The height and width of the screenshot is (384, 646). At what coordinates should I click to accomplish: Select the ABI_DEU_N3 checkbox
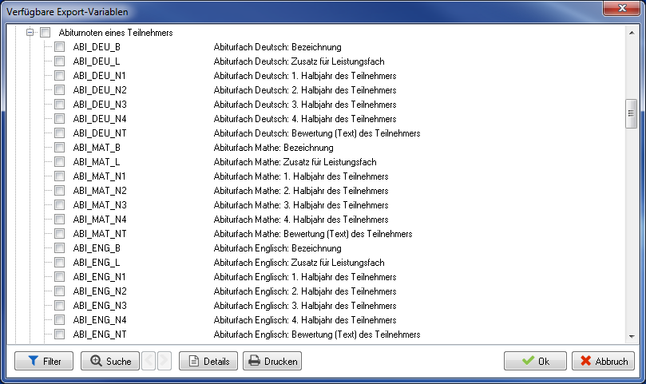[x=59, y=105]
